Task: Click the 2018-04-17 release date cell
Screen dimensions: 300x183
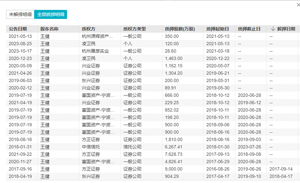Action: 281,176
